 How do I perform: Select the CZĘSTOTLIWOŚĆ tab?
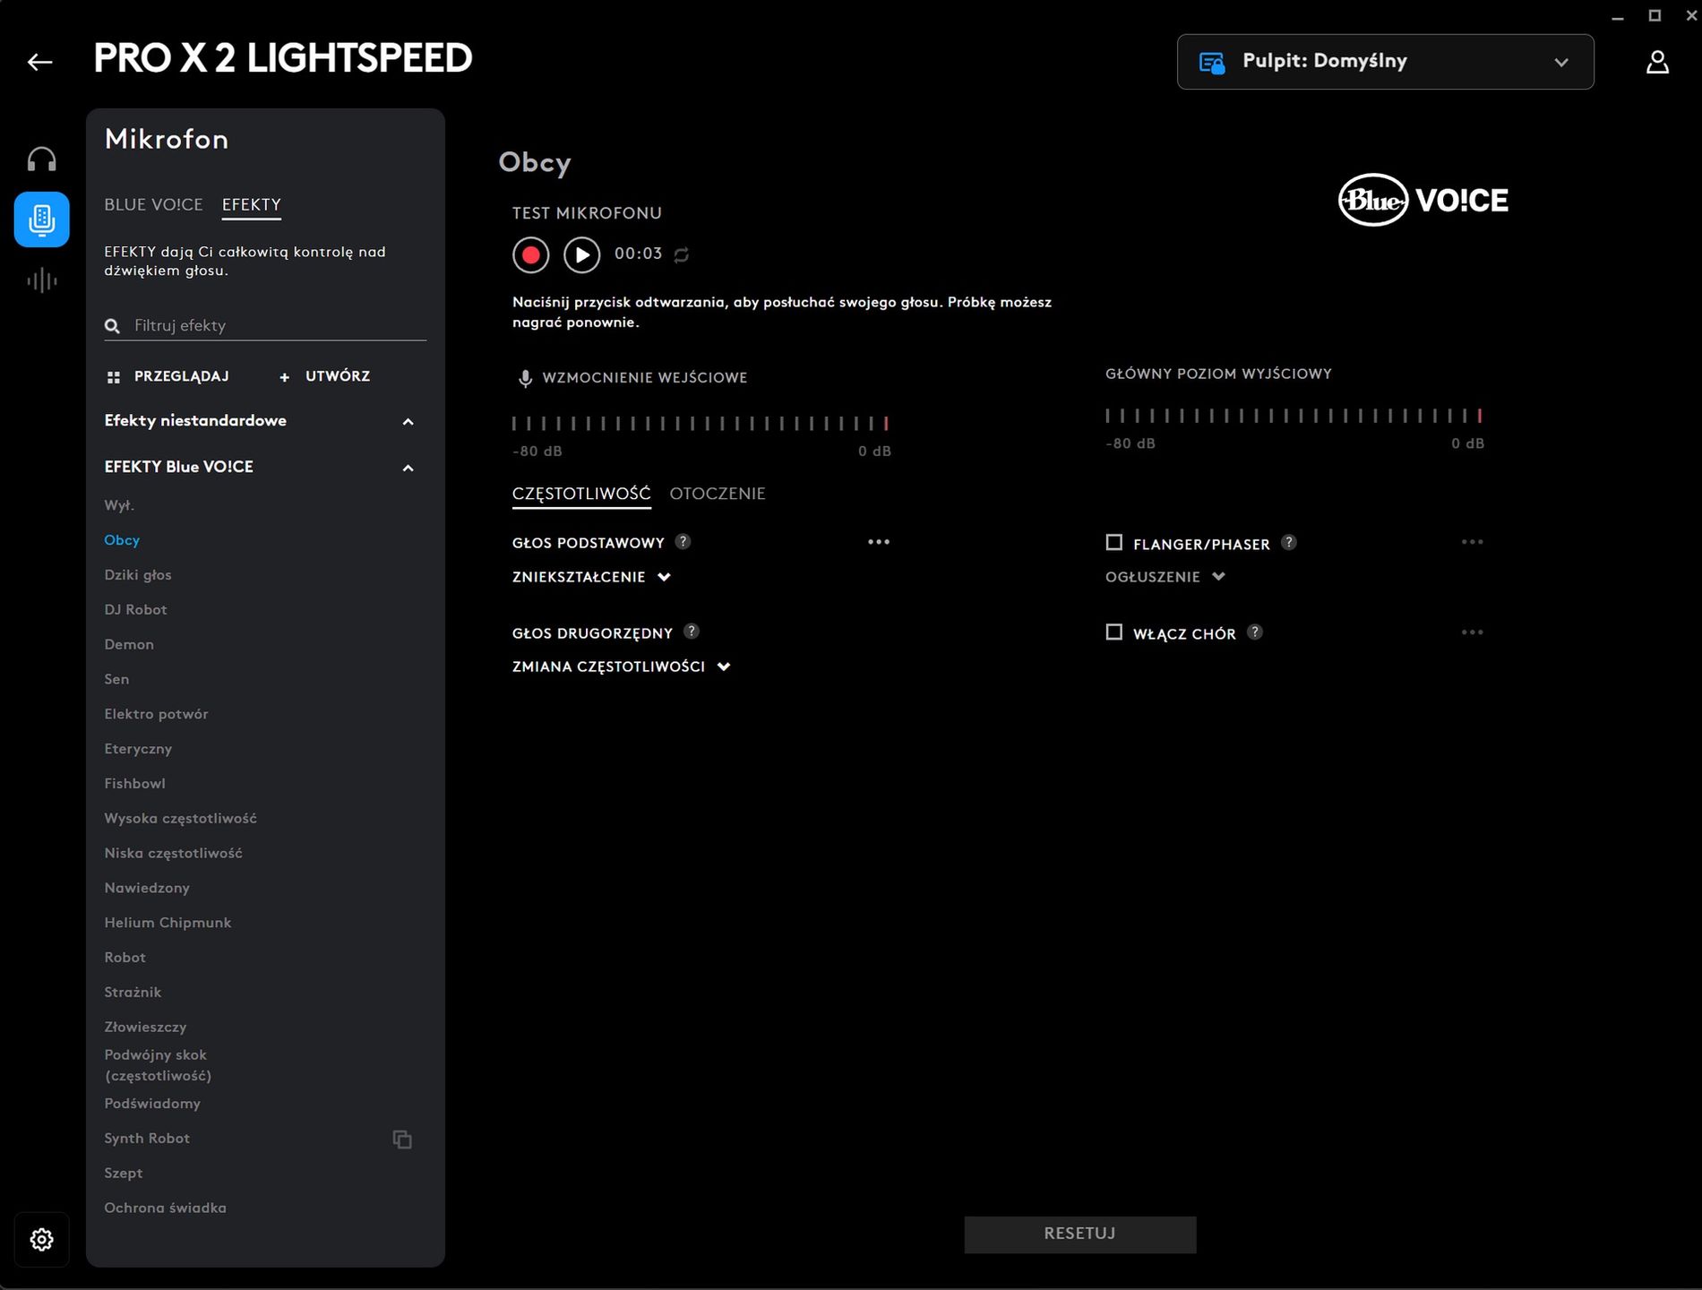point(581,494)
